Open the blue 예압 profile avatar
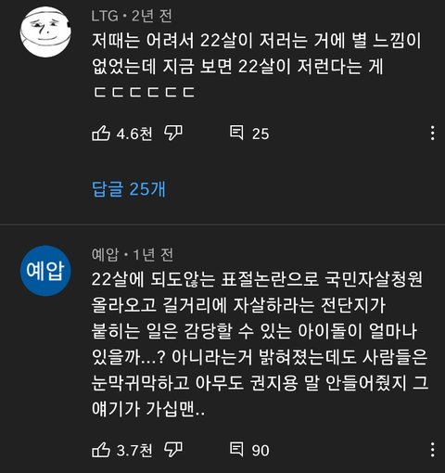This screenshot has height=473, width=445. point(45,271)
